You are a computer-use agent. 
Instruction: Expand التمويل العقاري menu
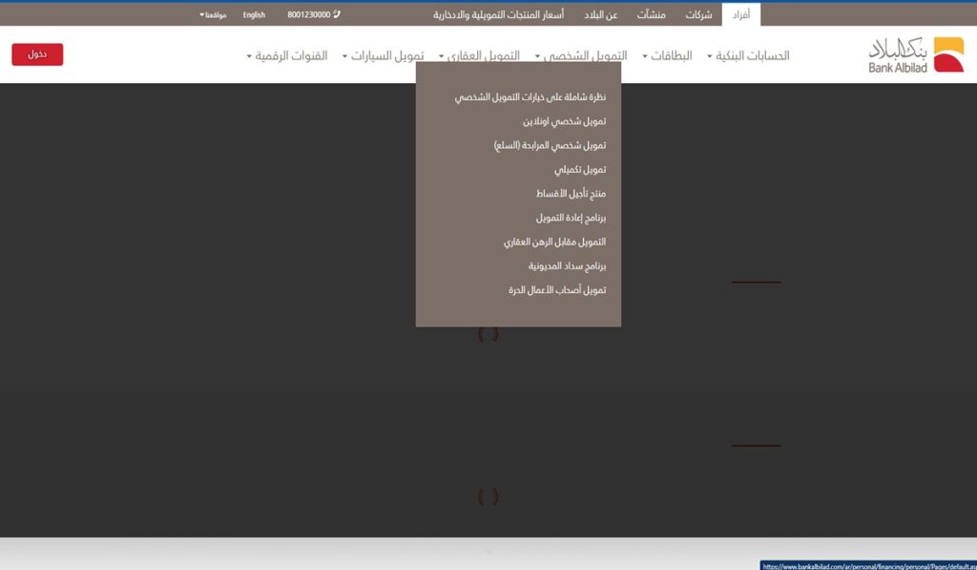(x=479, y=55)
